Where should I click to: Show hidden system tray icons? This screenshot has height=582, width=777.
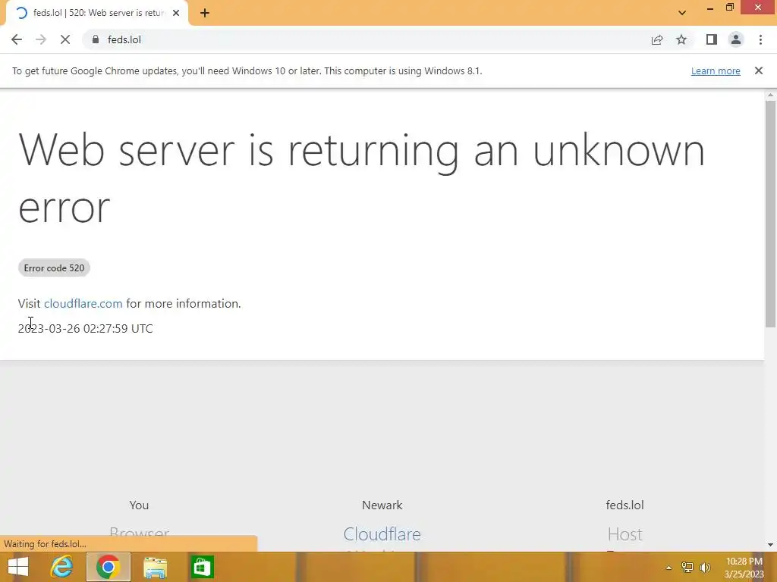coord(668,568)
